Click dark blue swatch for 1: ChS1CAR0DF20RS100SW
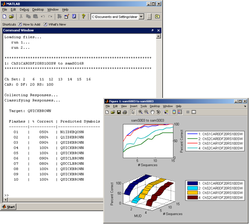Viewport: 249px width, 224px height. (x=192, y=183)
